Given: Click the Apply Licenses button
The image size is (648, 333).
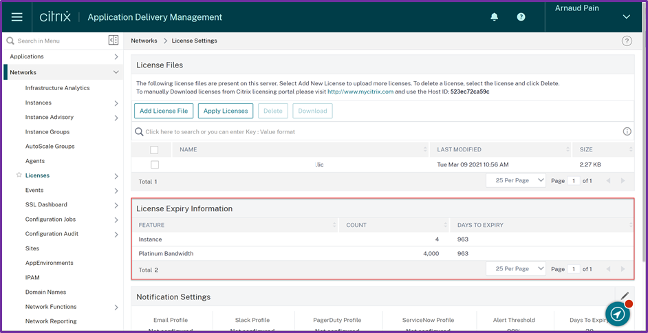Looking at the screenshot, I should (225, 111).
